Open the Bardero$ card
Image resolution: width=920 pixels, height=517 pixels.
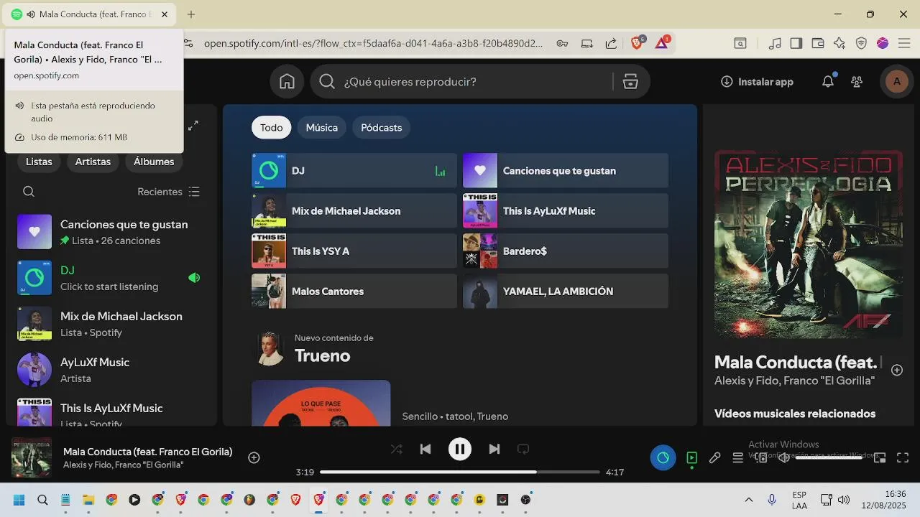(x=566, y=251)
